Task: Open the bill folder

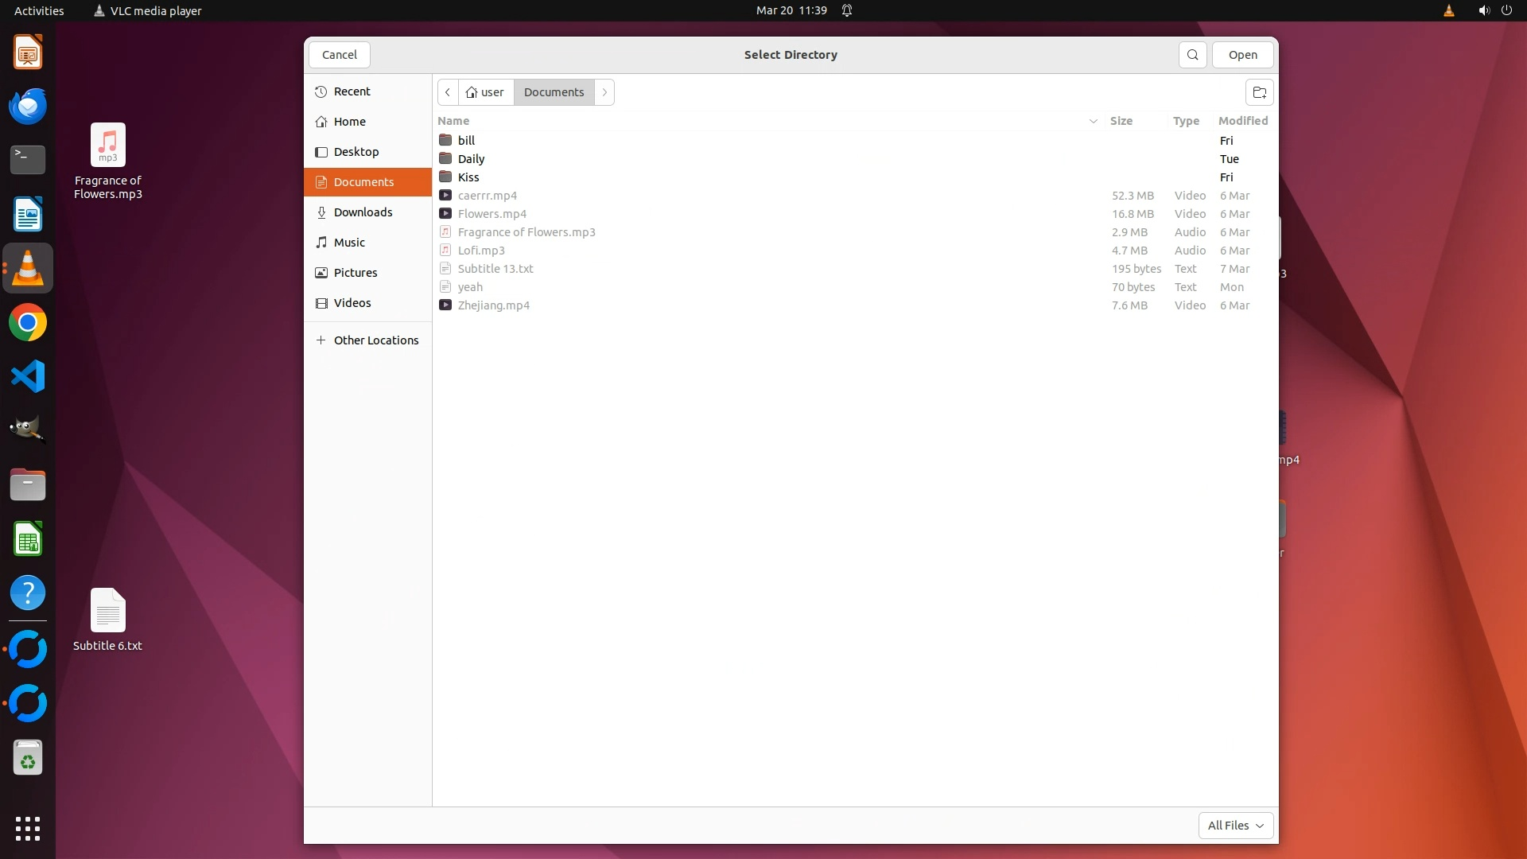Action: pos(467,141)
